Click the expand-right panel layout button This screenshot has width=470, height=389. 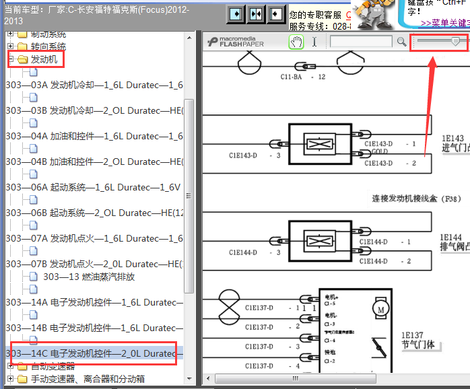pos(236,13)
